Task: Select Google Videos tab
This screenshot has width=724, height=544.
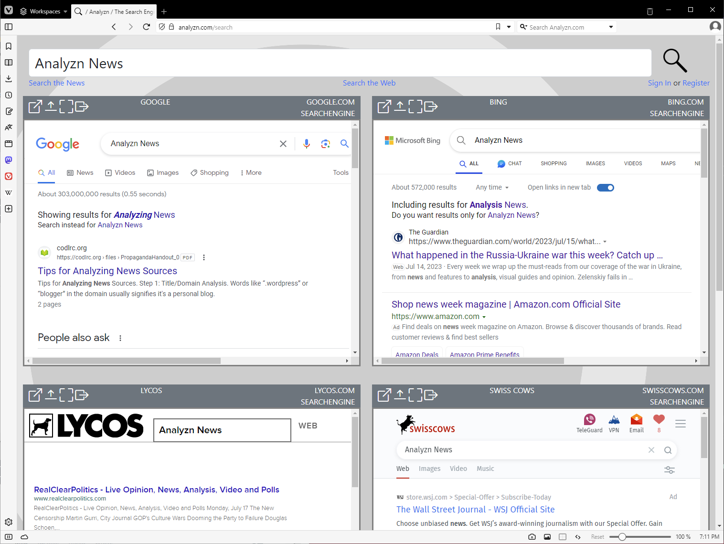Action: click(x=120, y=173)
